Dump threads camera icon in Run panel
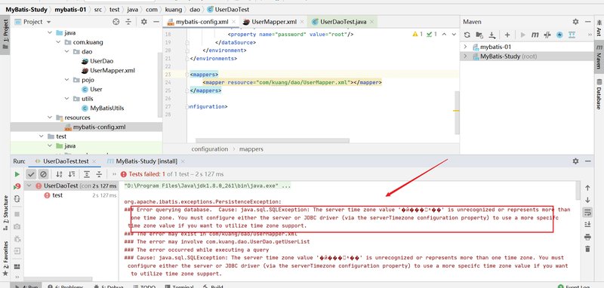This screenshot has height=288, width=604. (17, 226)
